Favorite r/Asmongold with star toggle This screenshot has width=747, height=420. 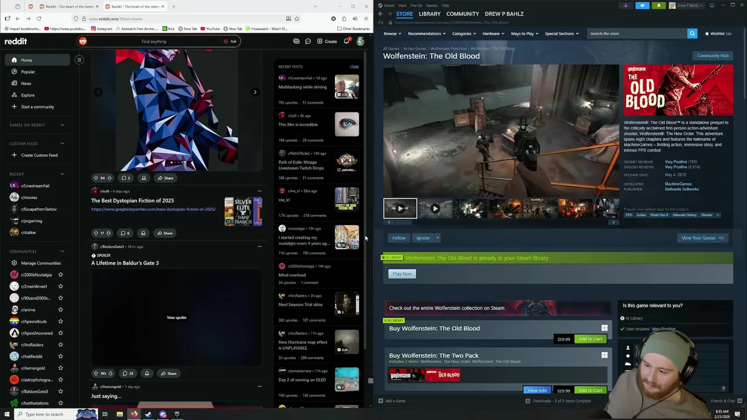61,368
